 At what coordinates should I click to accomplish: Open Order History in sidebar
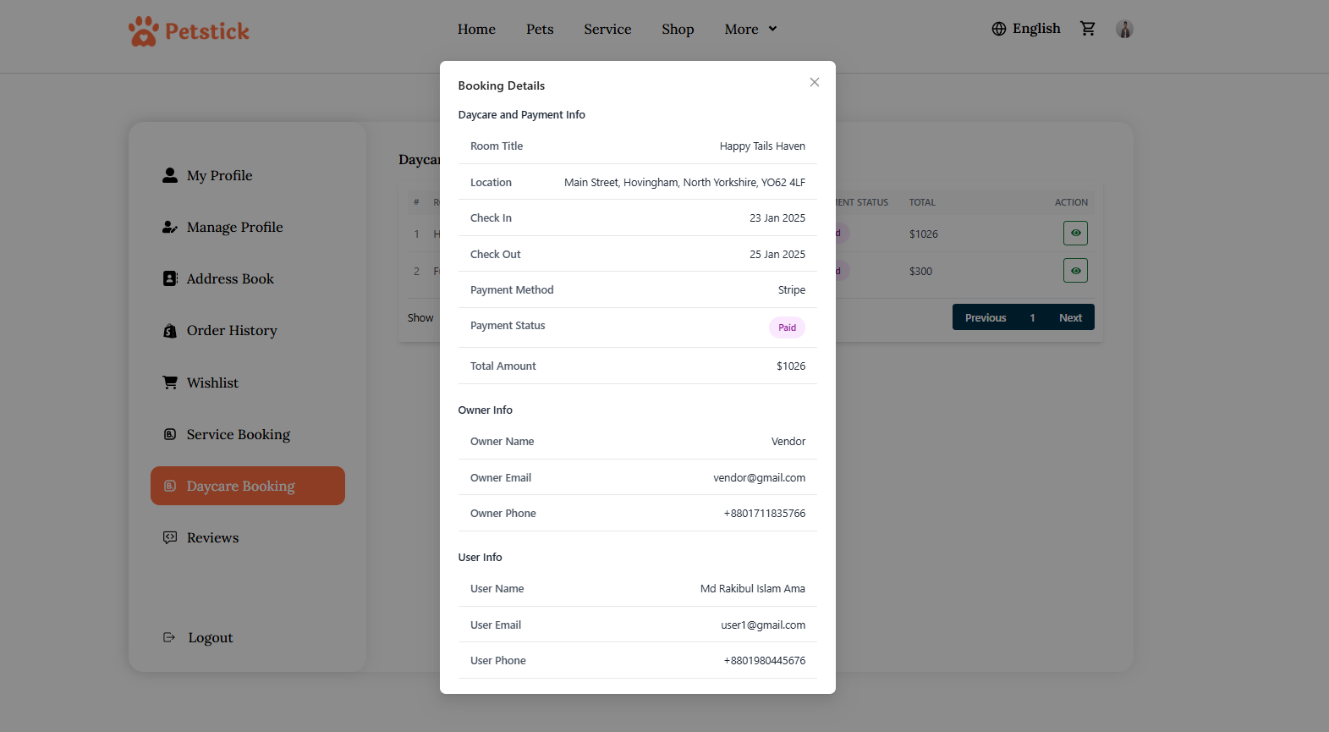pyautogui.click(x=232, y=331)
